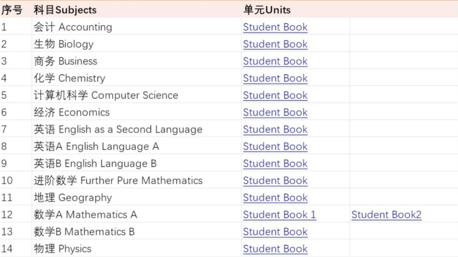This screenshot has height=257, width=458.
Task: Open the Business Student Book link
Action: pyautogui.click(x=275, y=61)
